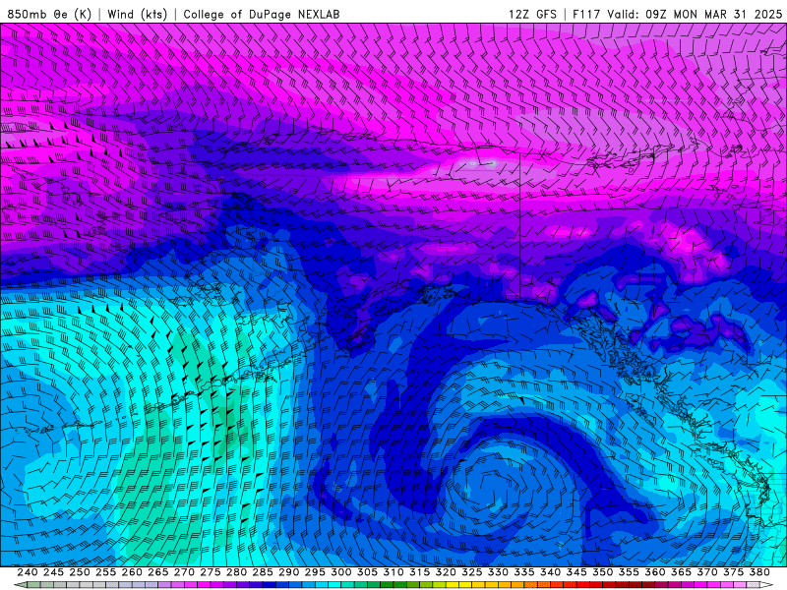Click the 380 color scale label
The height and width of the screenshot is (590, 787).
point(759,572)
